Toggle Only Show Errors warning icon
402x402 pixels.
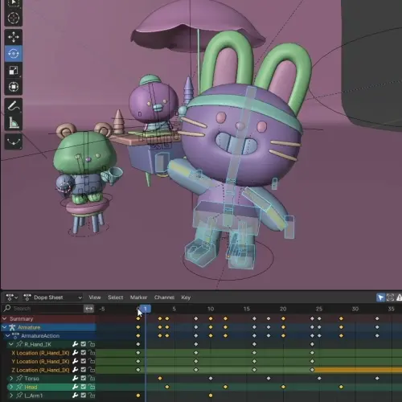point(399,297)
